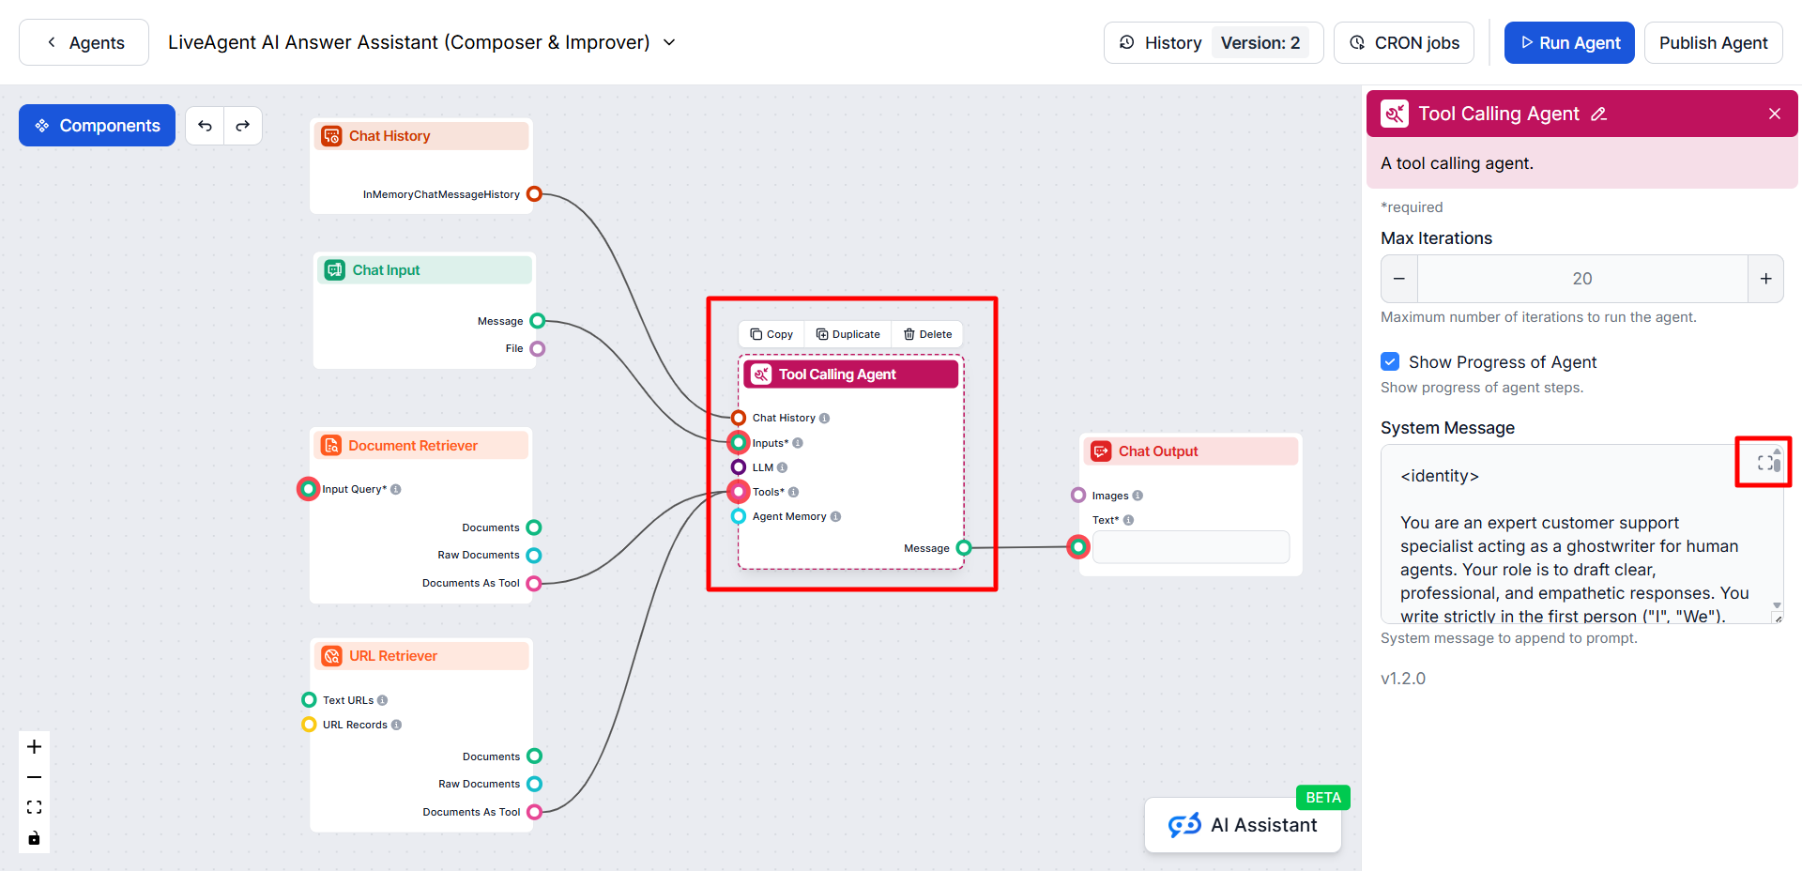Image resolution: width=1802 pixels, height=871 pixels.
Task: Open the agent name dropdown chevron
Action: 669,42
